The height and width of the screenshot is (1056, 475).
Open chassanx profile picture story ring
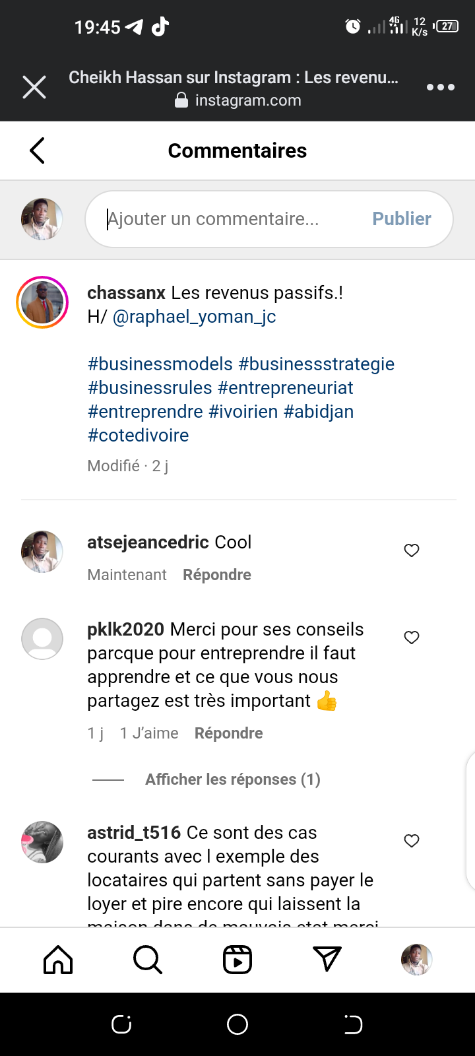[x=42, y=302]
